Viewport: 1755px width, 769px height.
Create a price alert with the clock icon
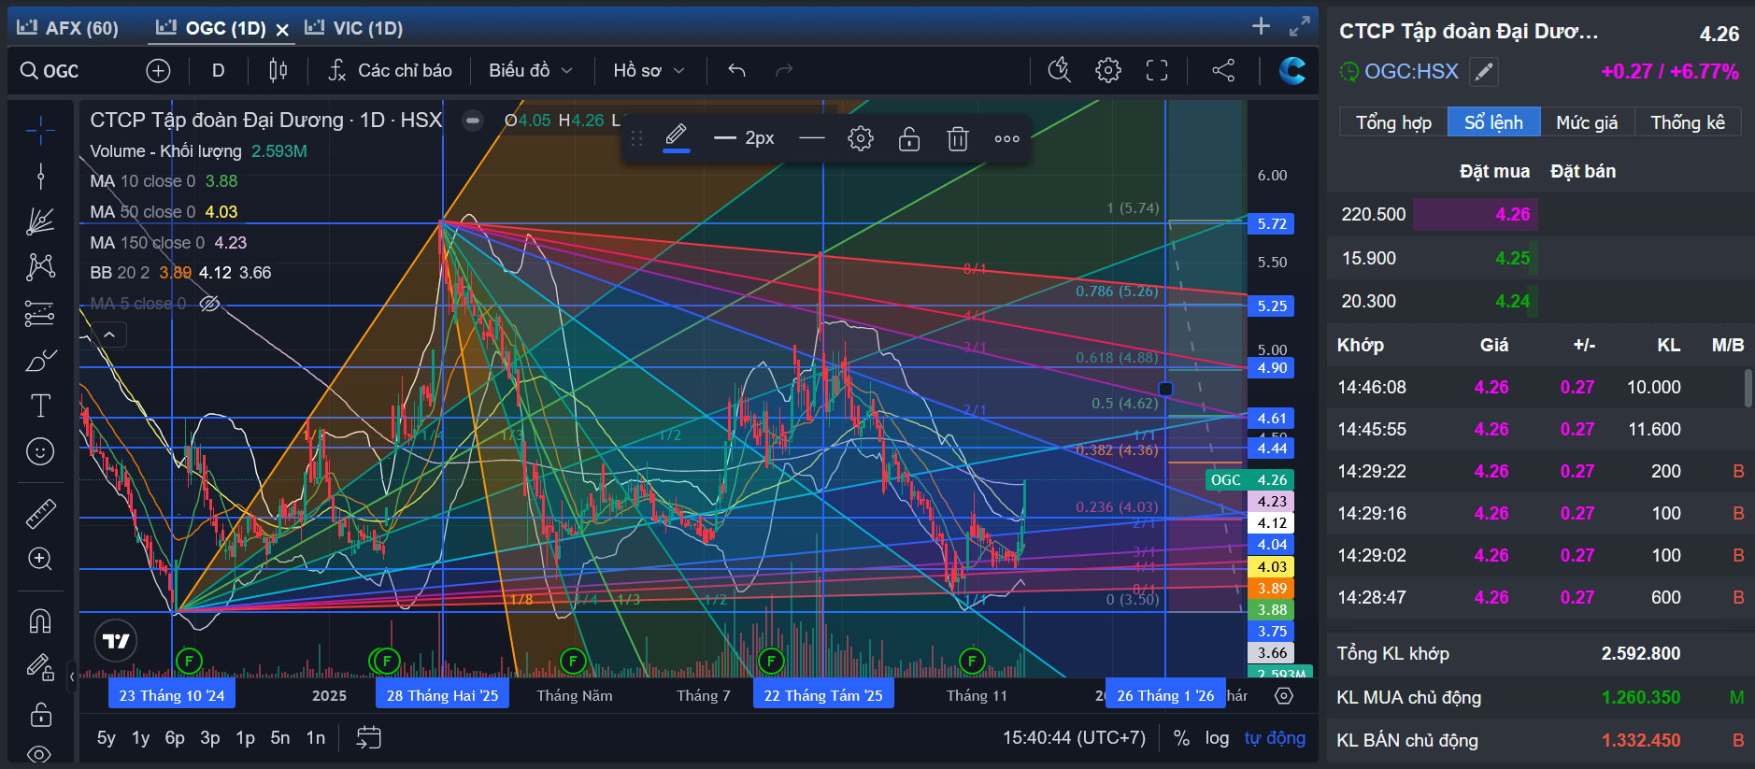(x=1059, y=70)
